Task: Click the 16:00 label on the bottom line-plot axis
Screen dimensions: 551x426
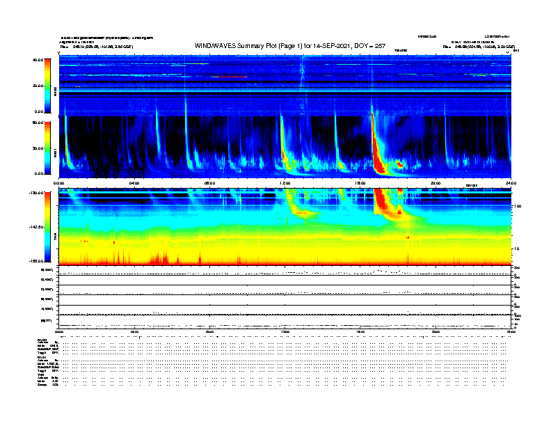Action: click(360, 331)
